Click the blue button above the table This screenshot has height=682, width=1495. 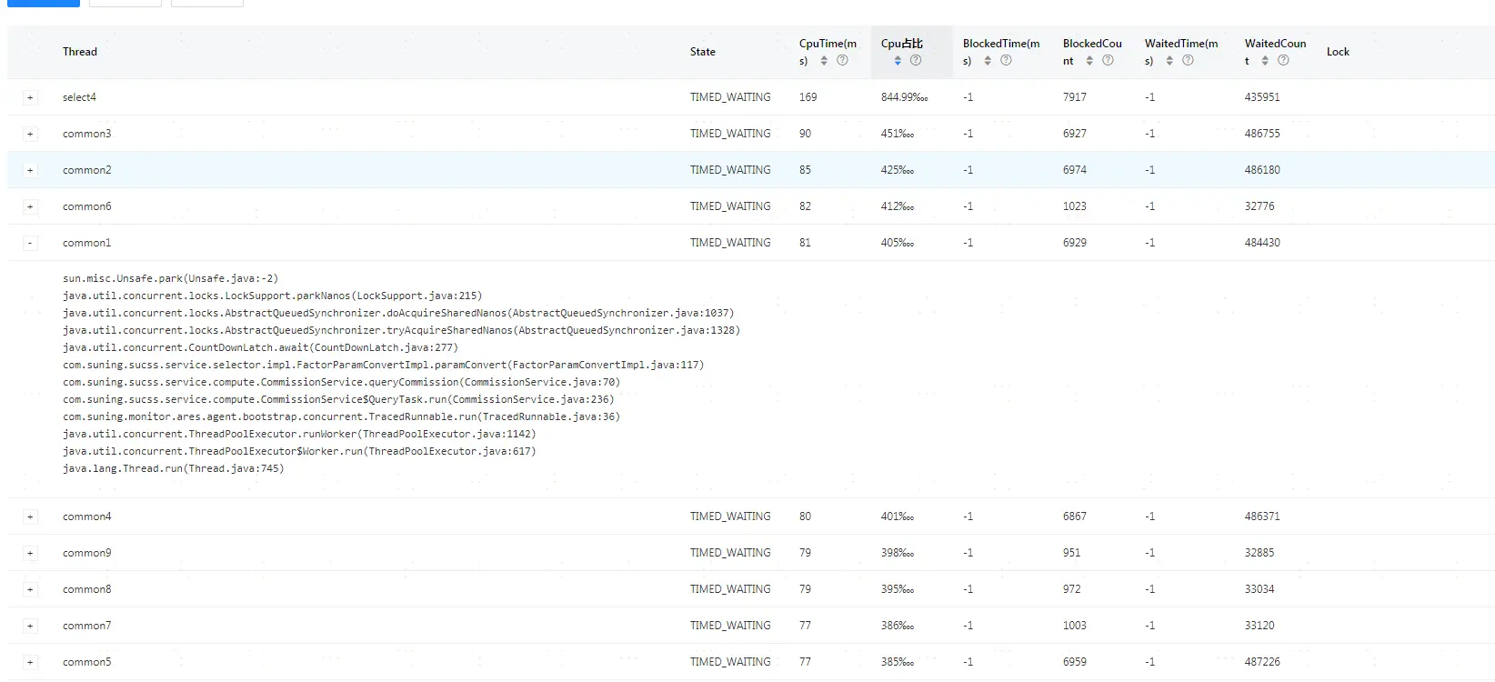coord(43,3)
